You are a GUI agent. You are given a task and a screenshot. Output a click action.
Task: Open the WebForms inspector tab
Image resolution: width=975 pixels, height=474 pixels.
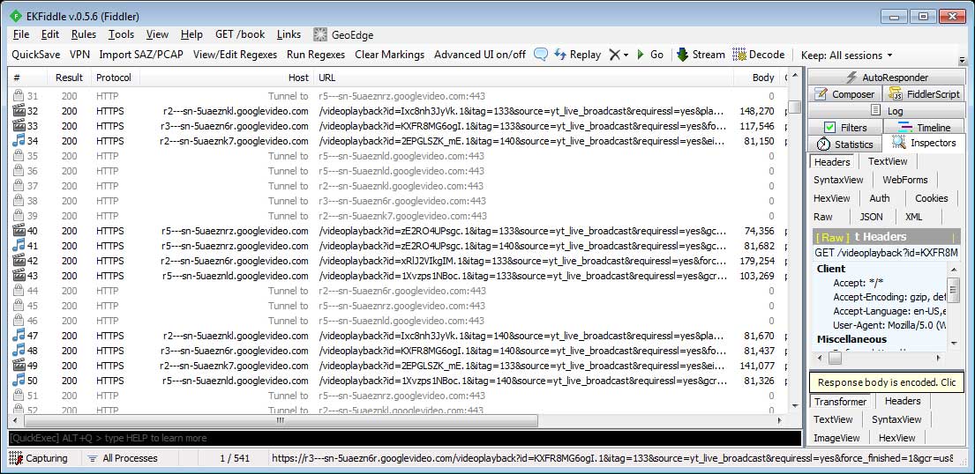point(904,180)
